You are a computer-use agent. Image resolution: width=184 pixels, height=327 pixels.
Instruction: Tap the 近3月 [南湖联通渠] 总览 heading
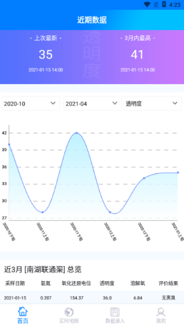tap(43, 269)
